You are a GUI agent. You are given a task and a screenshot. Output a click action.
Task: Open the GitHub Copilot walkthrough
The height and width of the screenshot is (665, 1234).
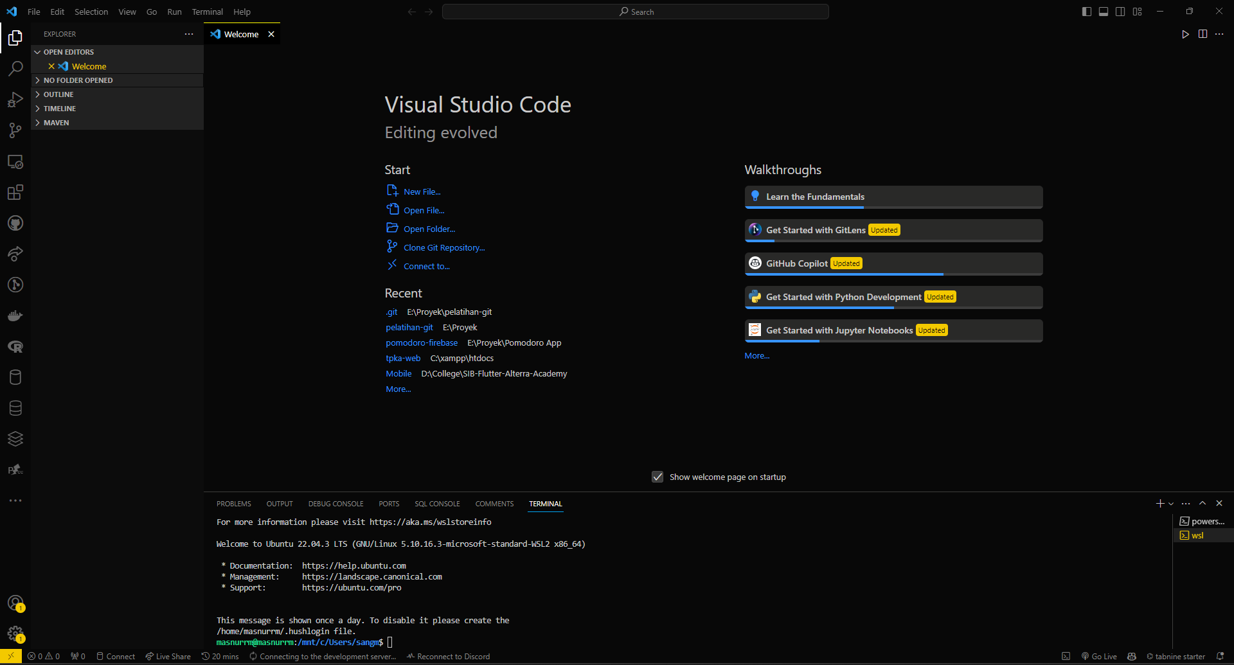[893, 263]
